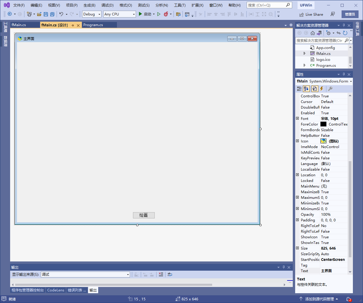Click the Hot Reload flame icon
The image size is (363, 303).
tap(166, 14)
